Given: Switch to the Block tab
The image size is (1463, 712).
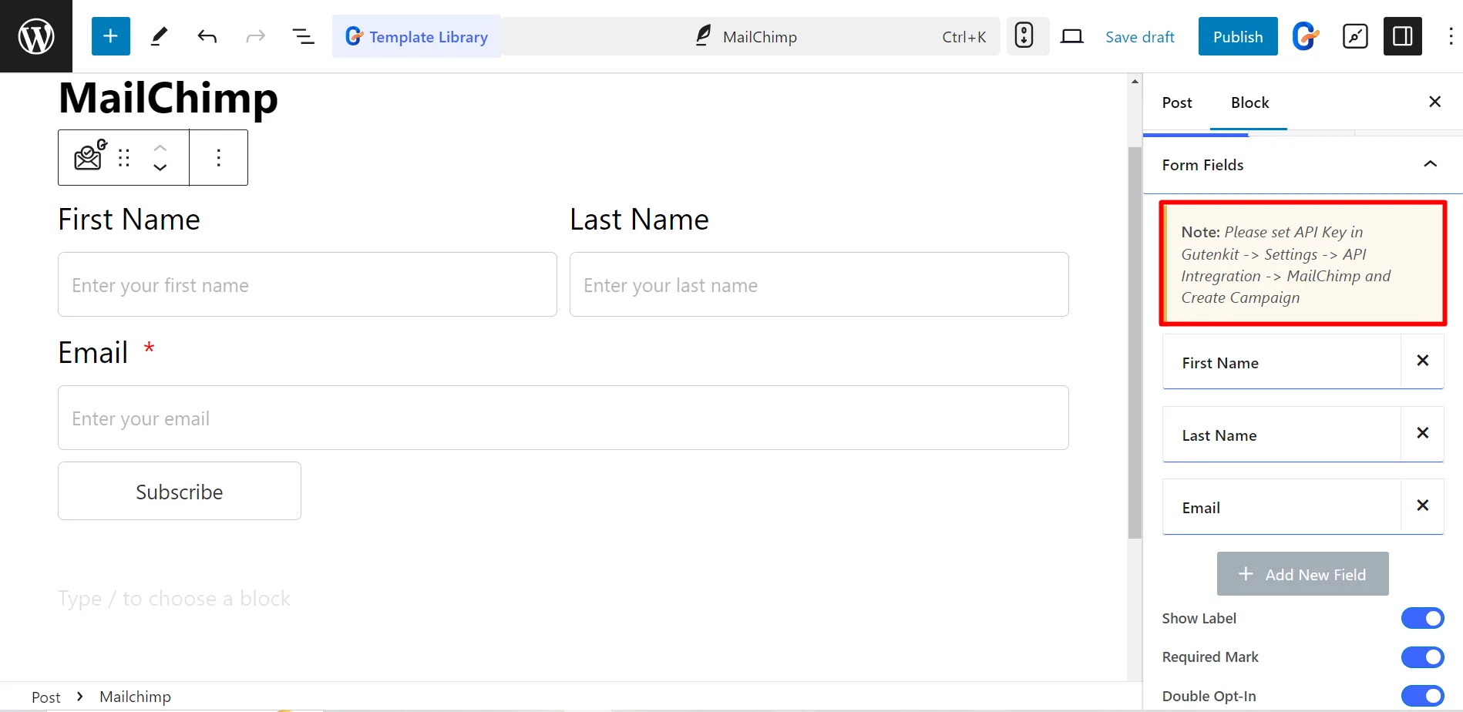Looking at the screenshot, I should pyautogui.click(x=1249, y=102).
